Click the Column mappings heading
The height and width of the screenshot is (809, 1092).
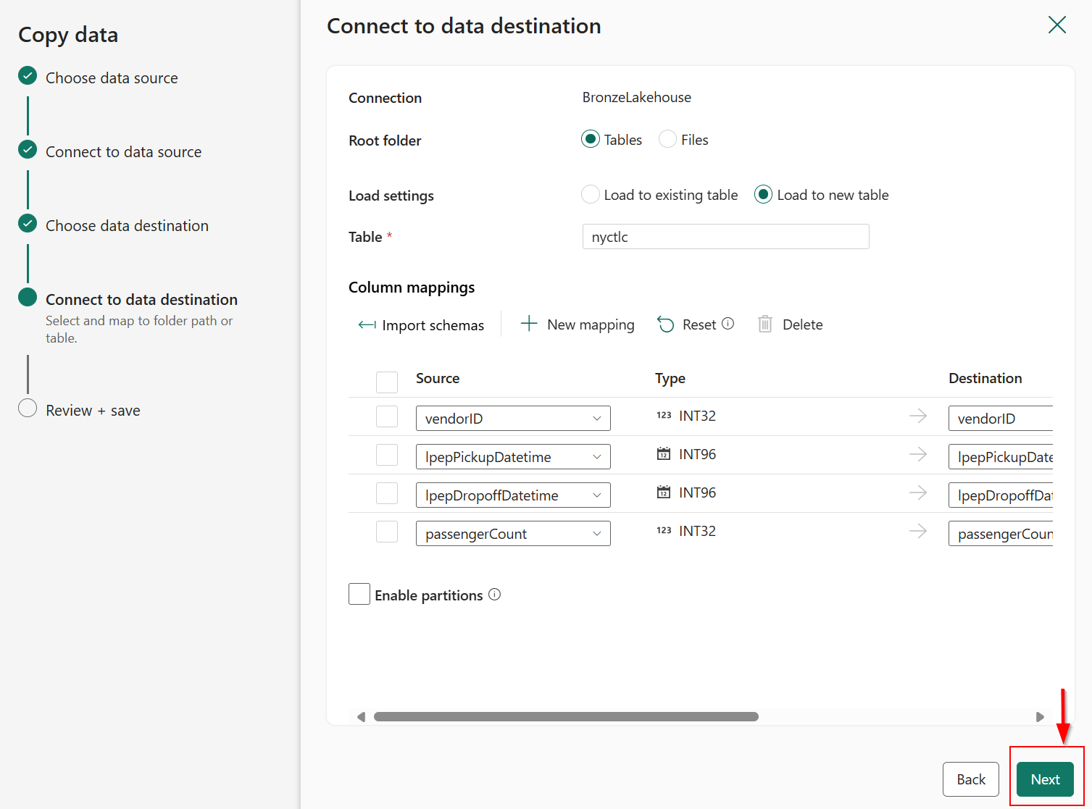[412, 288]
